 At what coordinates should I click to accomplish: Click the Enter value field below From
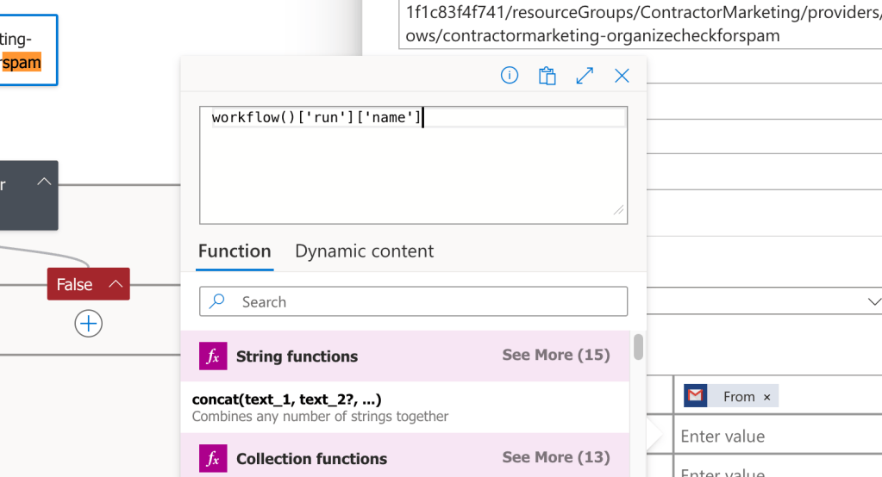(x=778, y=436)
